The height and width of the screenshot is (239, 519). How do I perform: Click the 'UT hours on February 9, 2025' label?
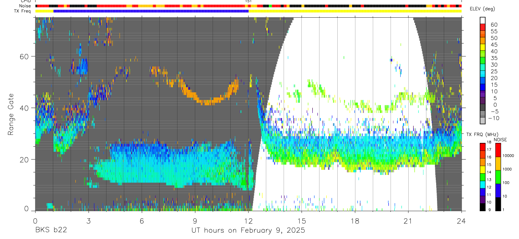pyautogui.click(x=249, y=231)
